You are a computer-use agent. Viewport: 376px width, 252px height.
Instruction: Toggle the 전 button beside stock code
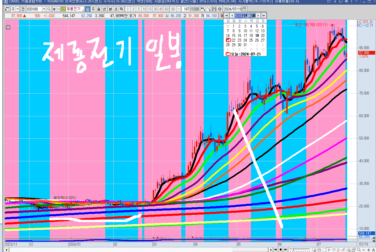23,9
